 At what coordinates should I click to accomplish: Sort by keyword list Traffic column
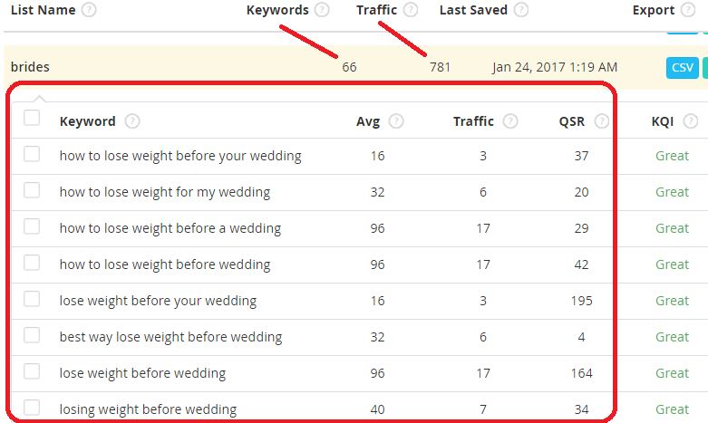tap(473, 121)
